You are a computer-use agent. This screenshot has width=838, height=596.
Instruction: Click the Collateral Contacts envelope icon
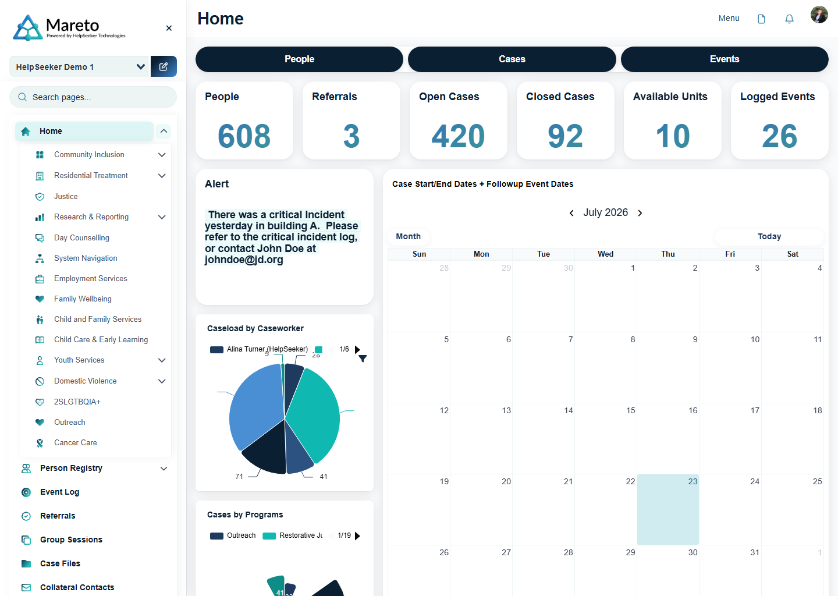pos(26,588)
